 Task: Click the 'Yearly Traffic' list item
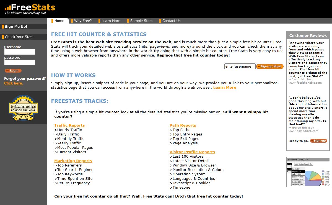point(68,143)
